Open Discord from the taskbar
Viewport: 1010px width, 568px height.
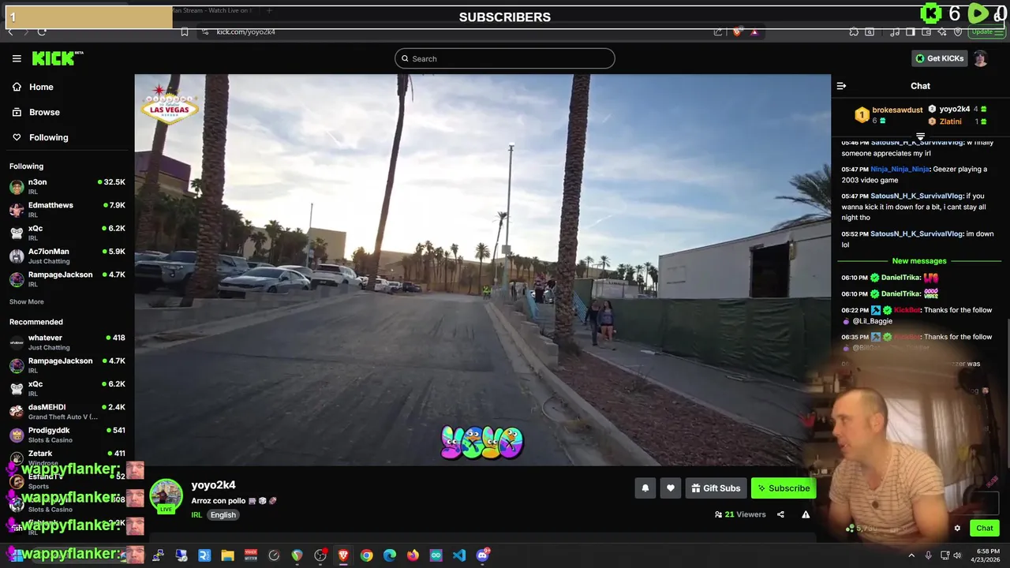483,555
